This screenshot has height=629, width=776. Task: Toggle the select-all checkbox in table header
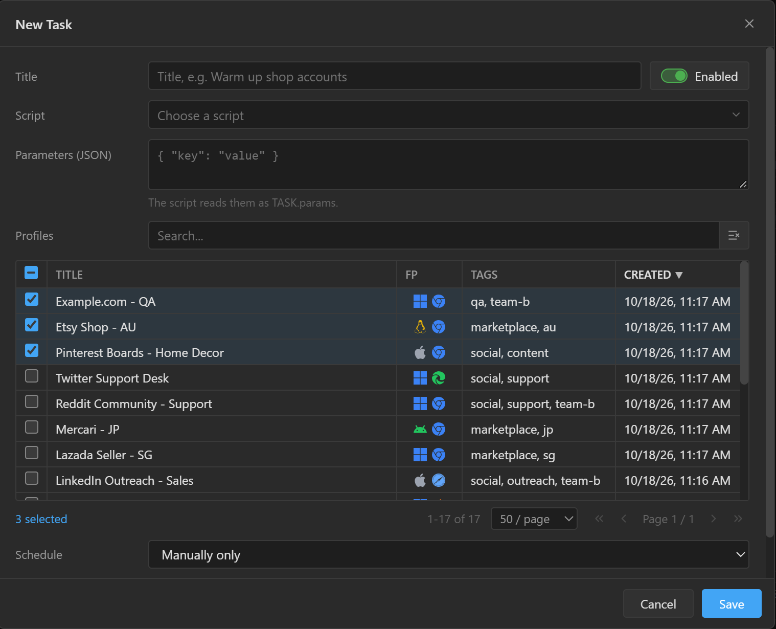31,273
